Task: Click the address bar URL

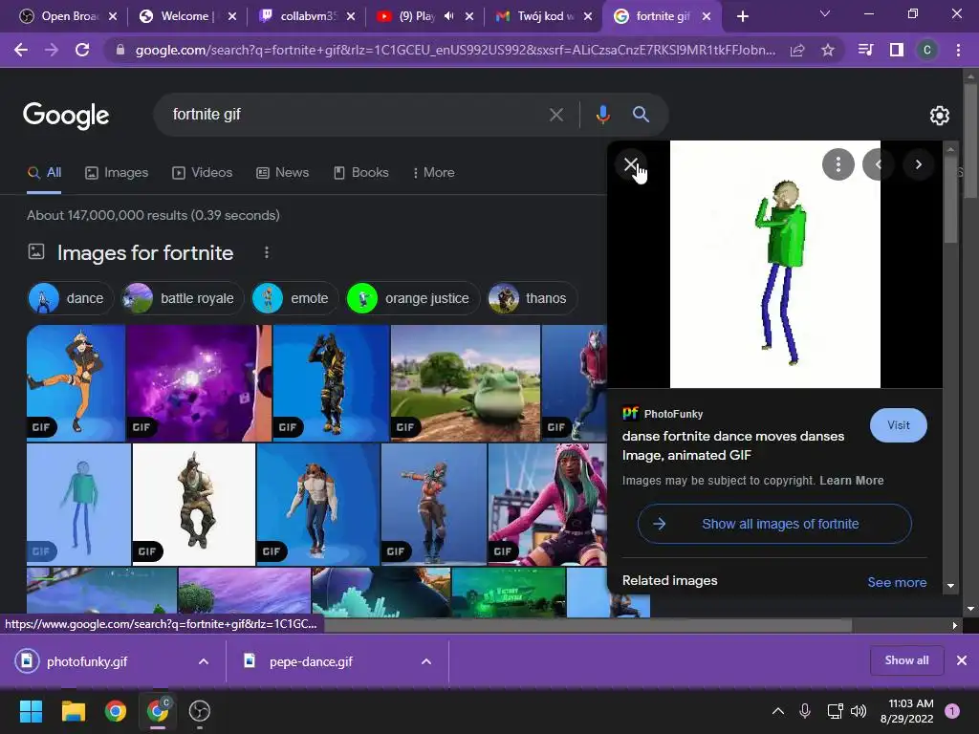Action: pos(455,50)
